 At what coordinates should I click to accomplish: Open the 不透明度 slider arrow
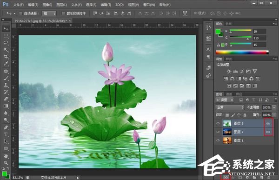pyautogui.click(x=274, y=107)
